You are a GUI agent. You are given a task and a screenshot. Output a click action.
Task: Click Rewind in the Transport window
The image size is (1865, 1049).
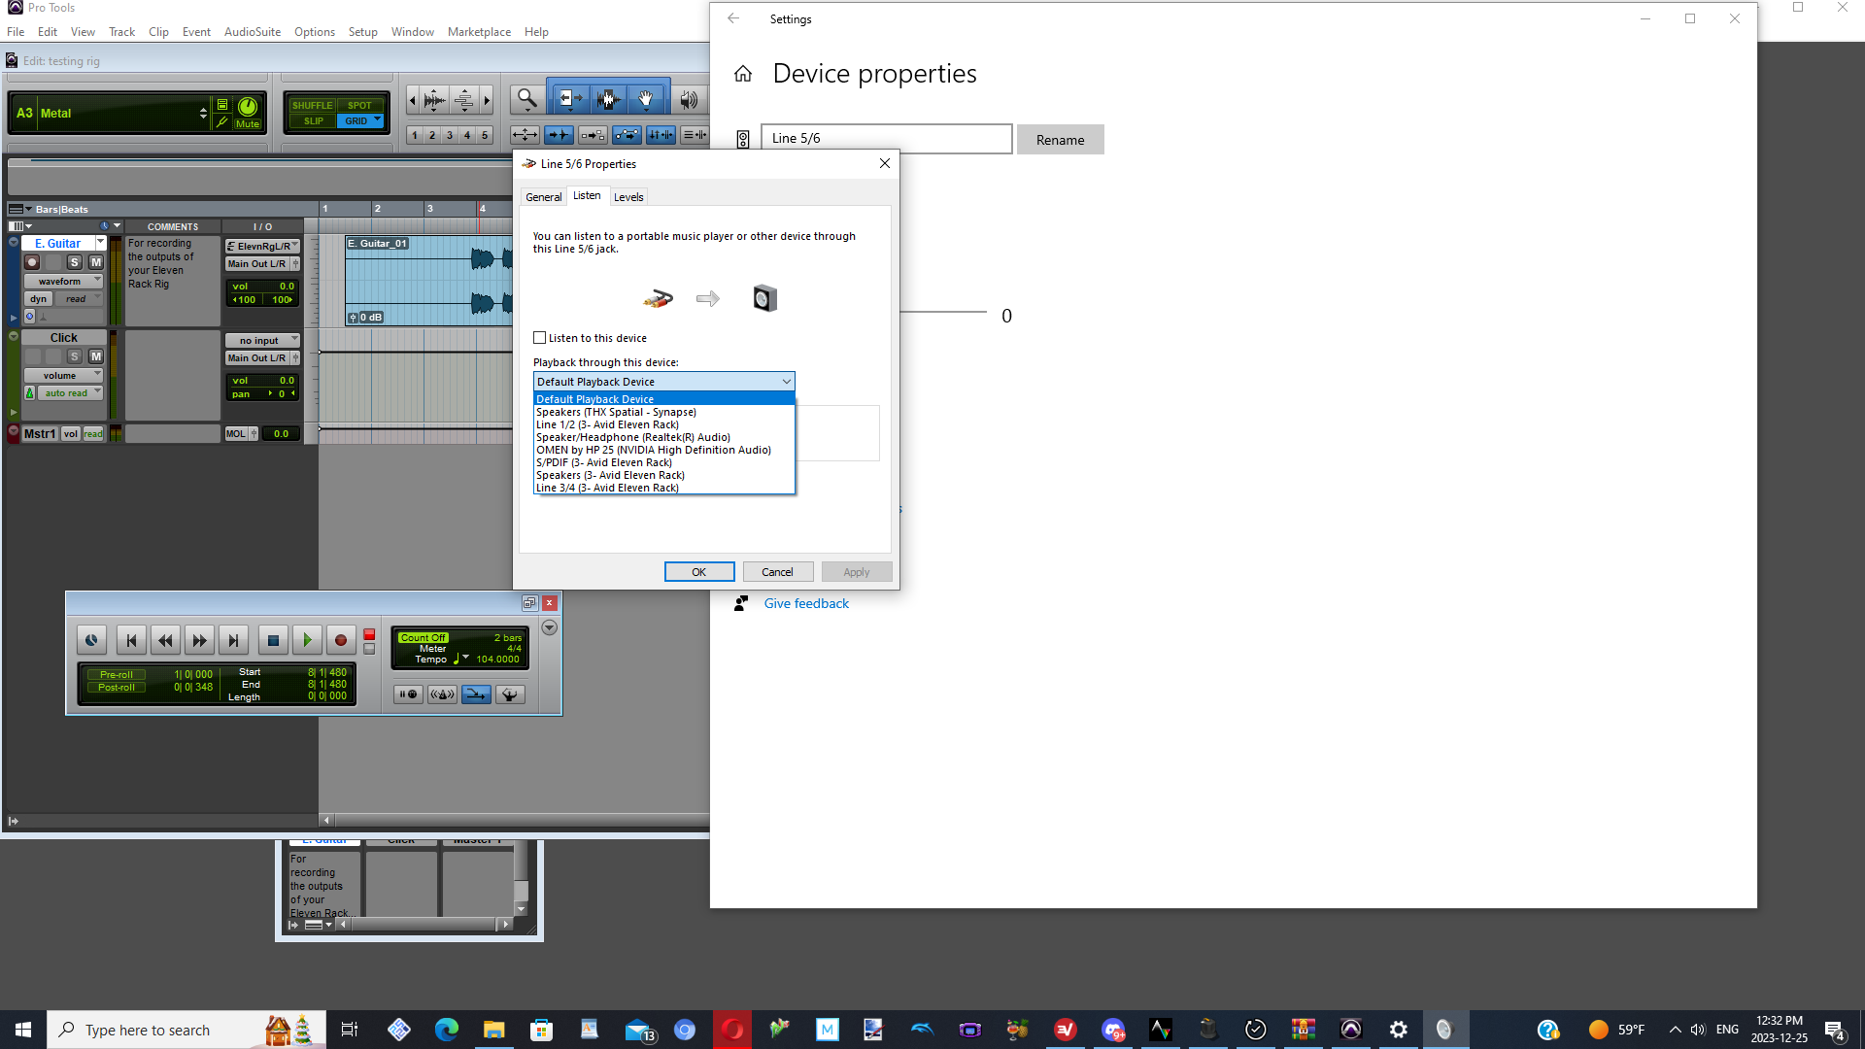(165, 640)
